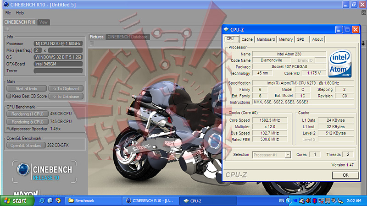Run Rendering (x CPU) benchmark
367x206 pixels.
[x=28, y=122]
